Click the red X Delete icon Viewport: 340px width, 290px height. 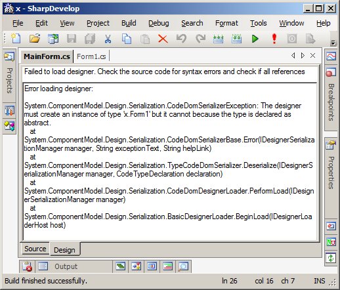[x=163, y=39]
